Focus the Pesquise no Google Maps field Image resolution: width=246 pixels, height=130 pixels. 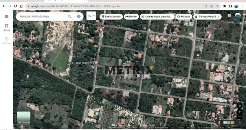pyautogui.click(x=43, y=16)
